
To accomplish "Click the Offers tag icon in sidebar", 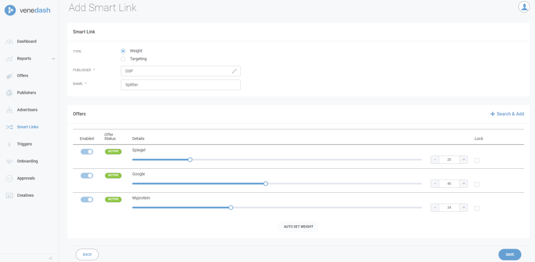I will (x=9, y=76).
